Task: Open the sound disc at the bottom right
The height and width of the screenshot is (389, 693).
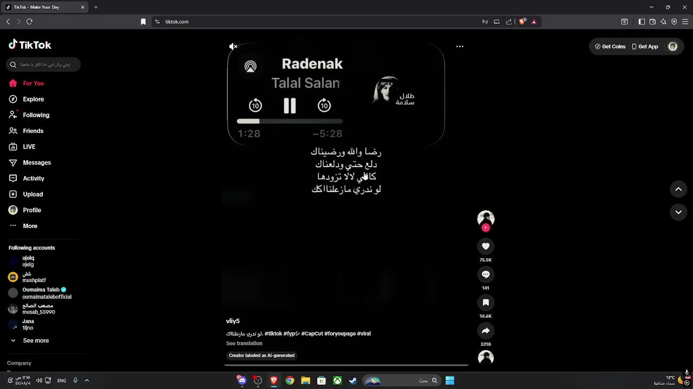Action: click(486, 358)
